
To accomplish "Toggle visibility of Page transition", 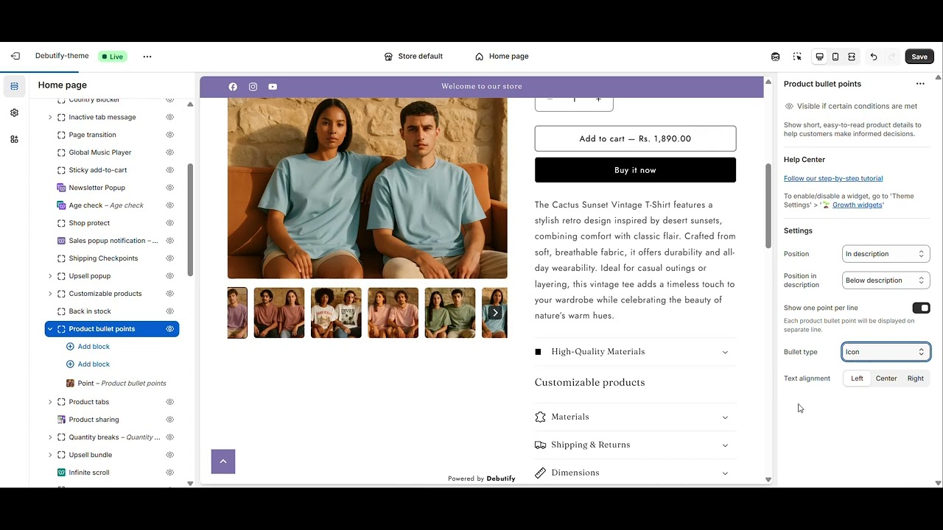I will [169, 135].
